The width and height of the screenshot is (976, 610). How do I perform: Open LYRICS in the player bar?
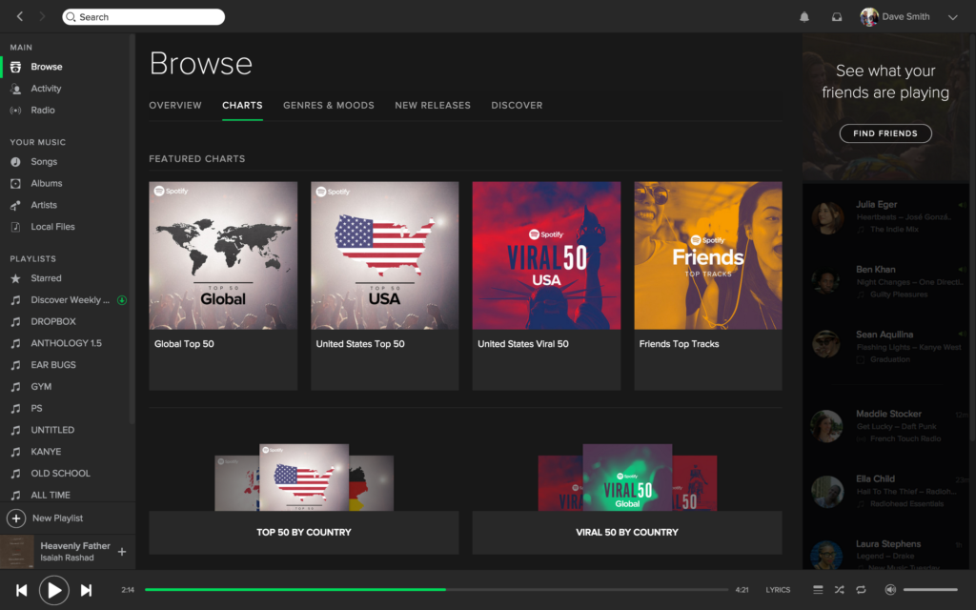[x=778, y=589]
